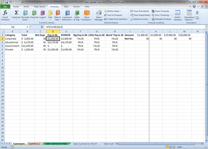Click in the formula bar input
Screen dimensions: 208x149
125,27
